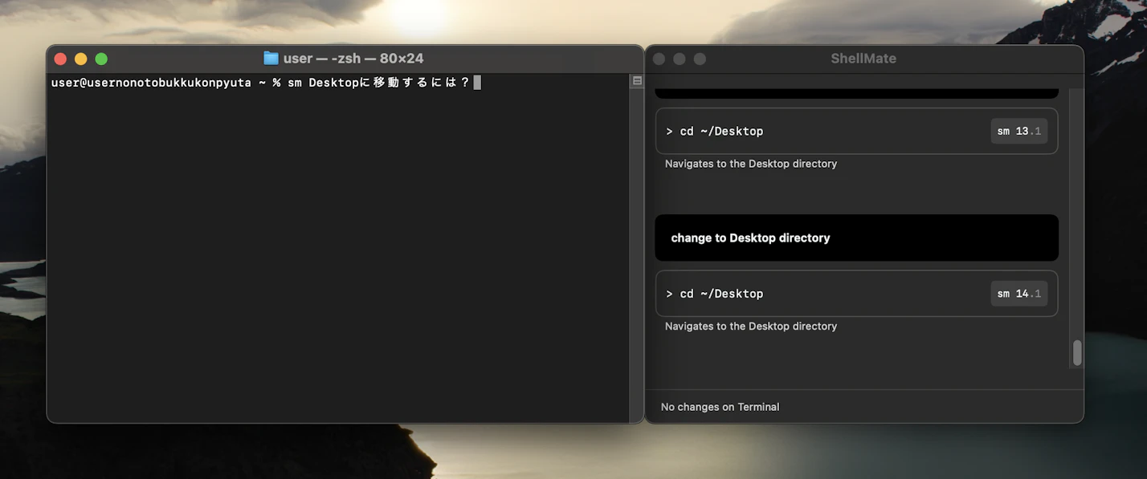Click the blinking cursor in Terminal

pos(476,82)
